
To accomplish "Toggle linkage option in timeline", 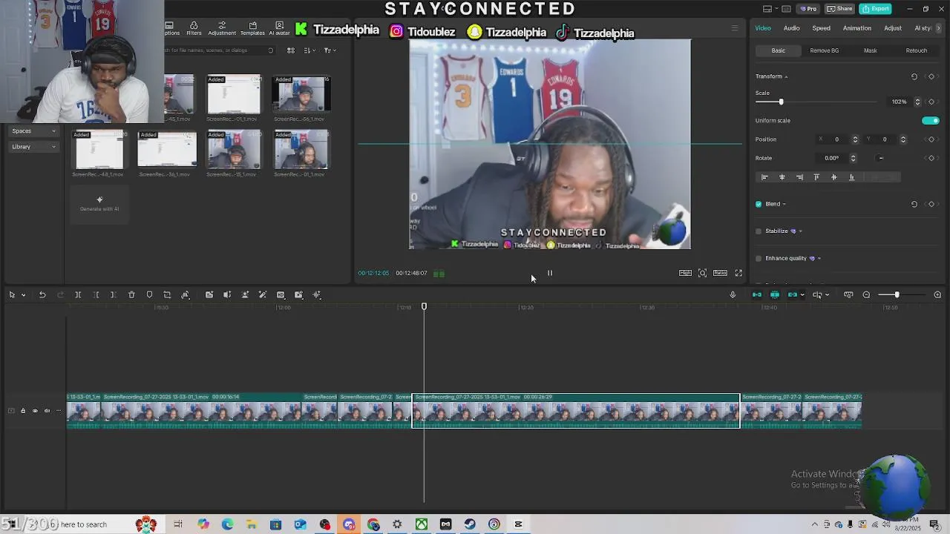I will [793, 295].
